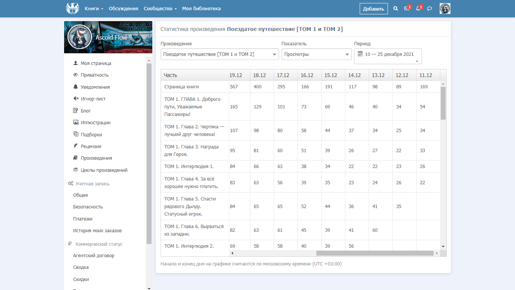Open the user avatar in top right
The width and height of the screenshot is (515, 290).
[x=445, y=8]
